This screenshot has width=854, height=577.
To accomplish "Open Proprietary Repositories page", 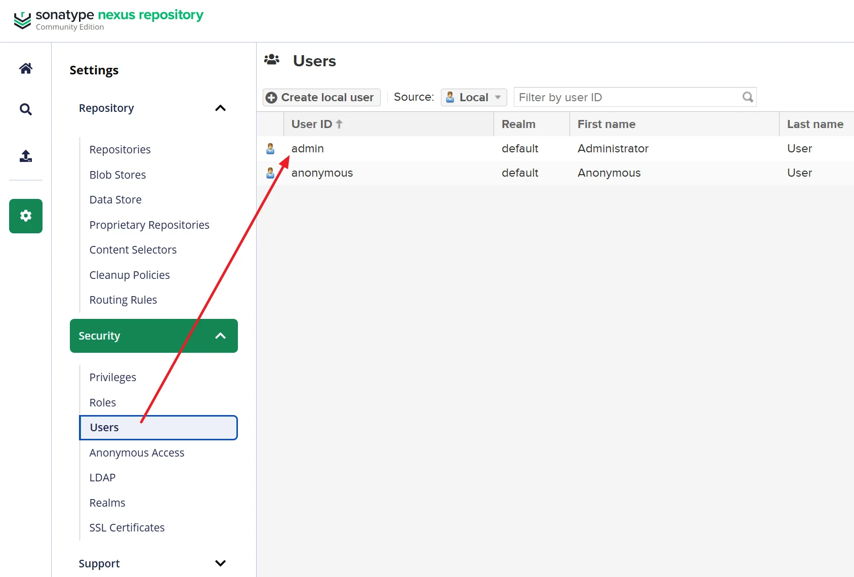I will point(149,225).
